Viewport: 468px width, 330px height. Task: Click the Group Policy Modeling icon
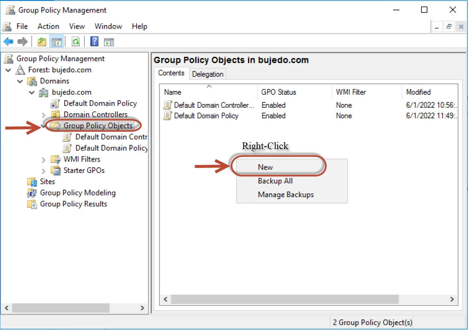(32, 193)
